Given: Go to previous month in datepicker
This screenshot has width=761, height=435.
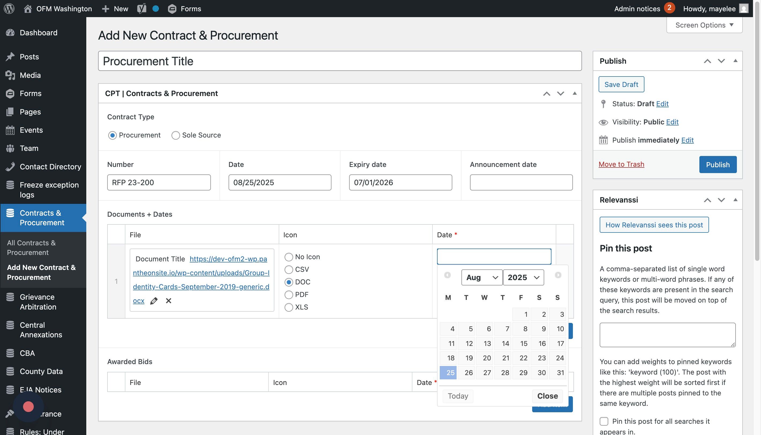Looking at the screenshot, I should tap(447, 275).
